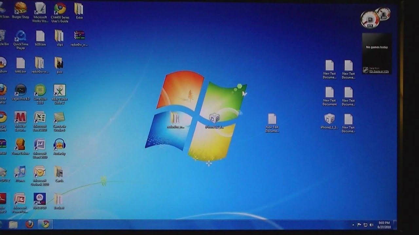Click the taskbar clock showing 9:03 PM
The height and width of the screenshot is (235, 419).
pos(384,225)
